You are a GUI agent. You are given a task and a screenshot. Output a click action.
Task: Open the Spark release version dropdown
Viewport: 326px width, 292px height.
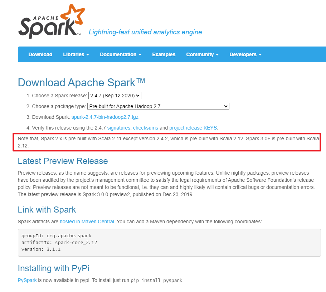tap(115, 96)
